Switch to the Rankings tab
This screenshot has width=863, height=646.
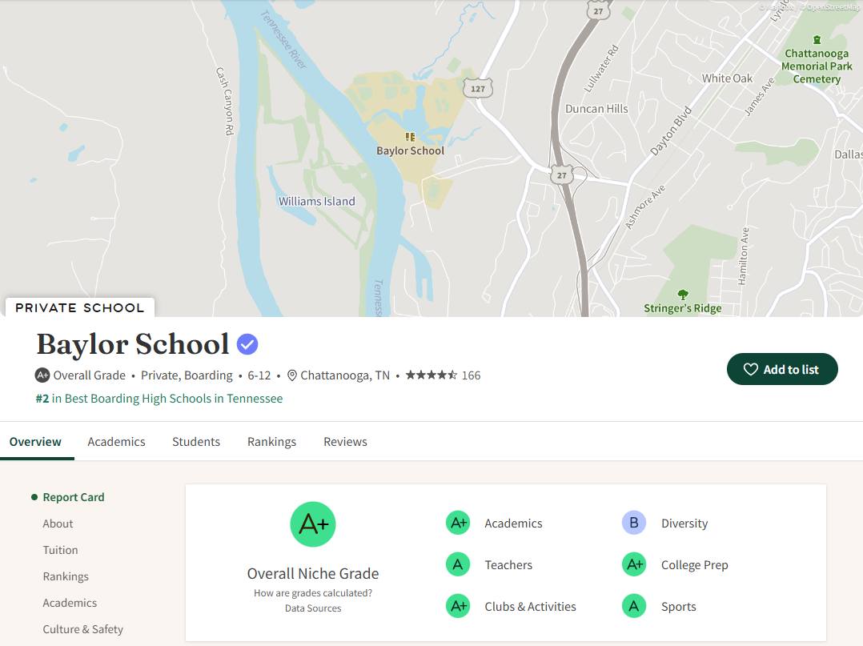(271, 442)
